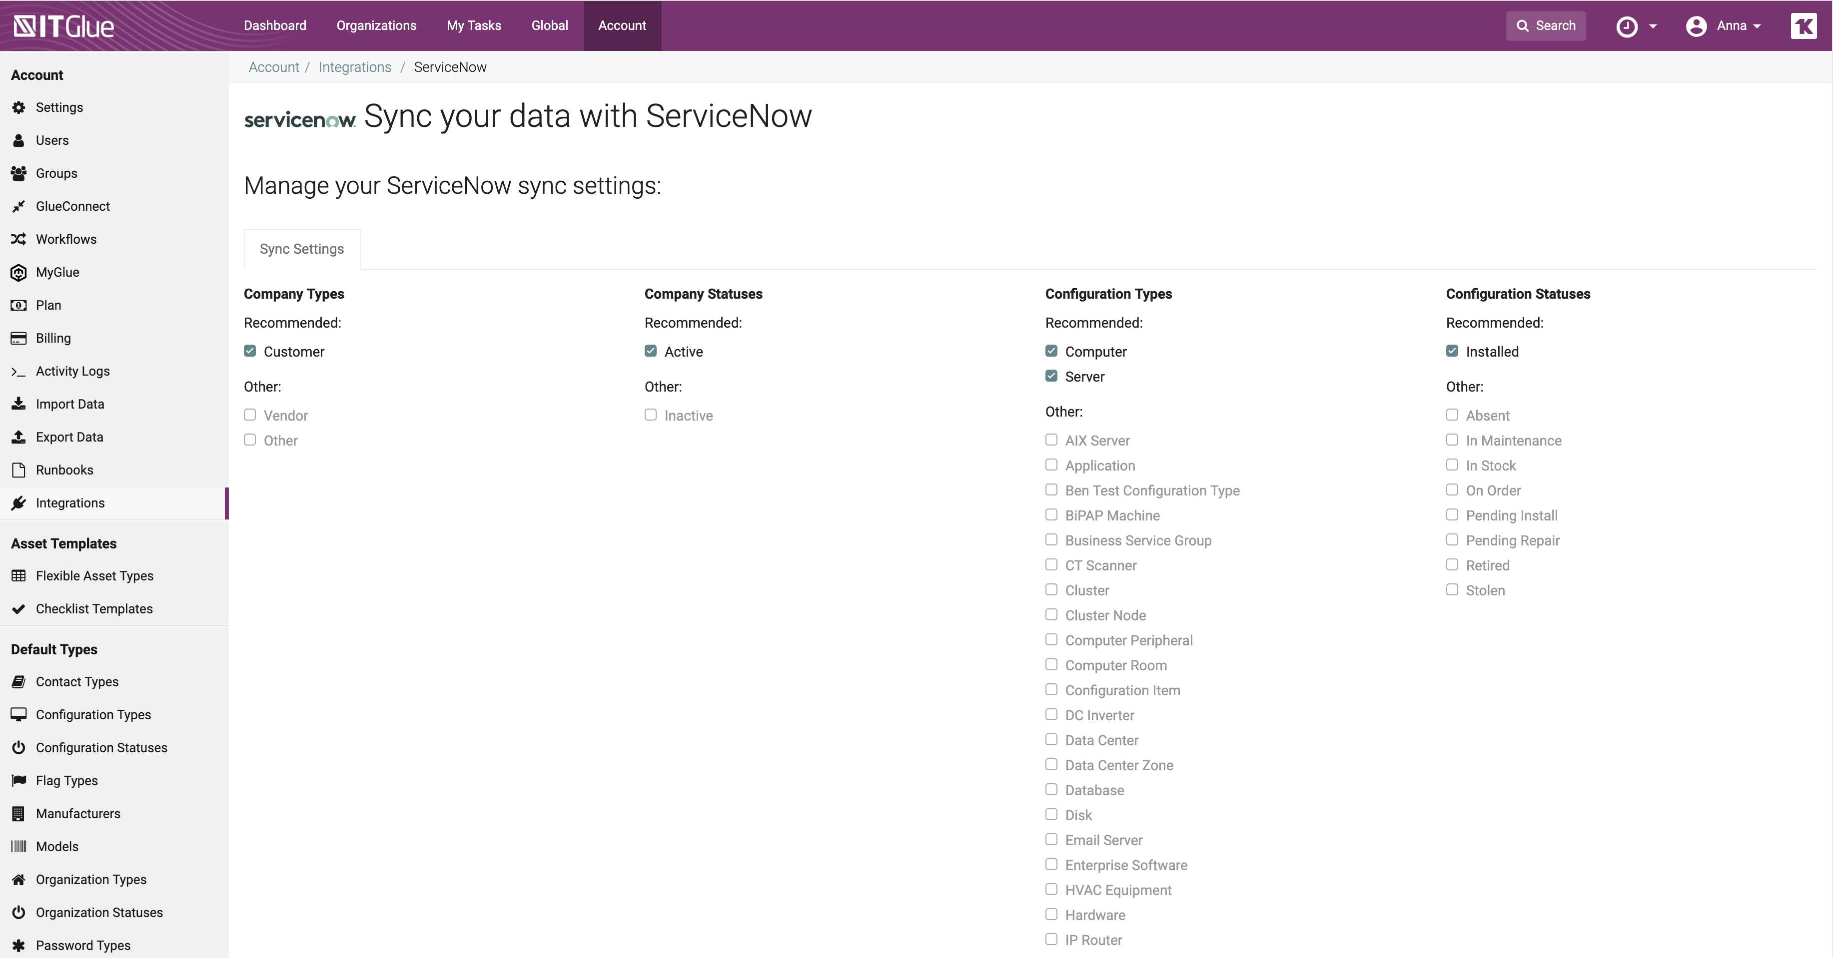Select My Tasks in the top navigation
Image resolution: width=1833 pixels, height=958 pixels.
coord(473,25)
